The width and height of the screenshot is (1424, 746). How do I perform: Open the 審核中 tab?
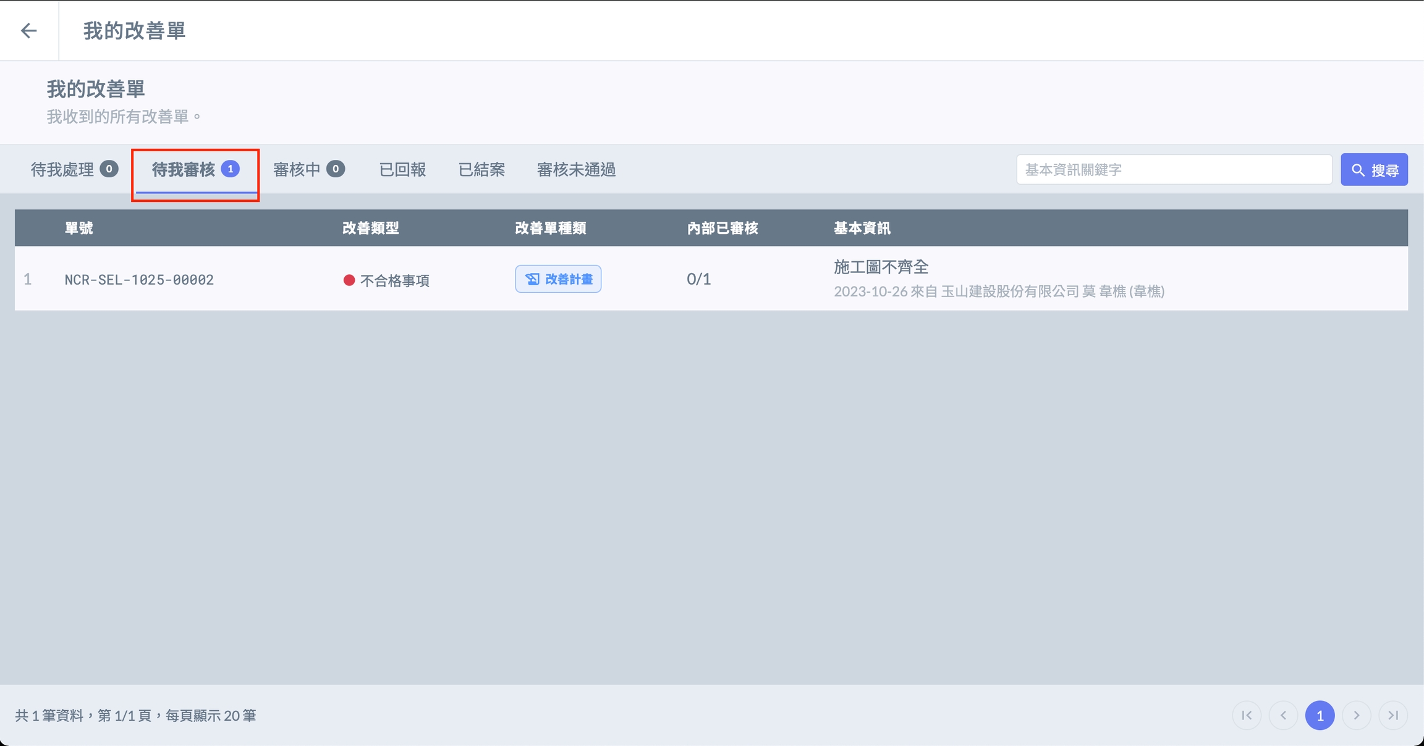click(x=308, y=169)
